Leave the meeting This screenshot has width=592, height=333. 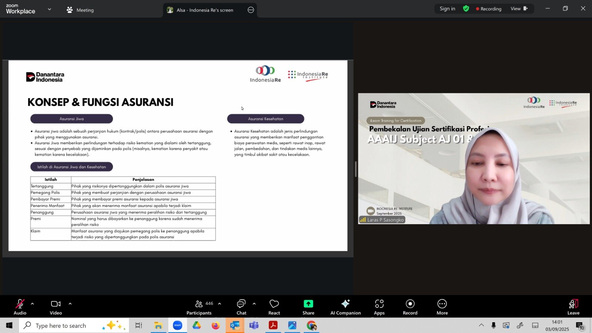[x=573, y=307]
